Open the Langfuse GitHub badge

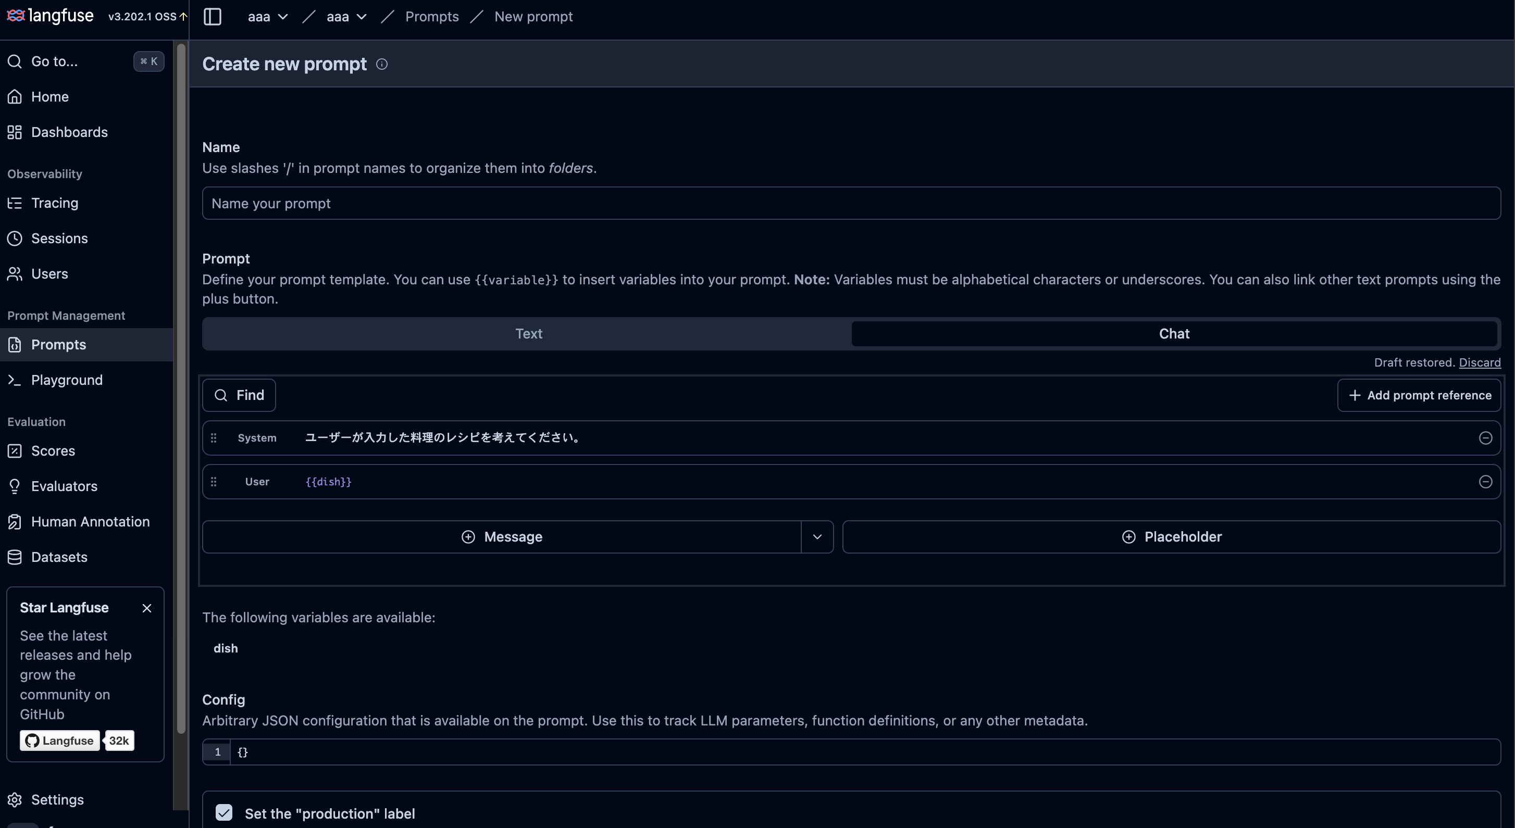(59, 741)
